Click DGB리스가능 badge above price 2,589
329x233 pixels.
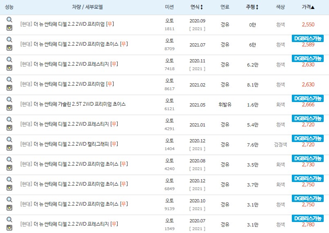(x=308, y=38)
